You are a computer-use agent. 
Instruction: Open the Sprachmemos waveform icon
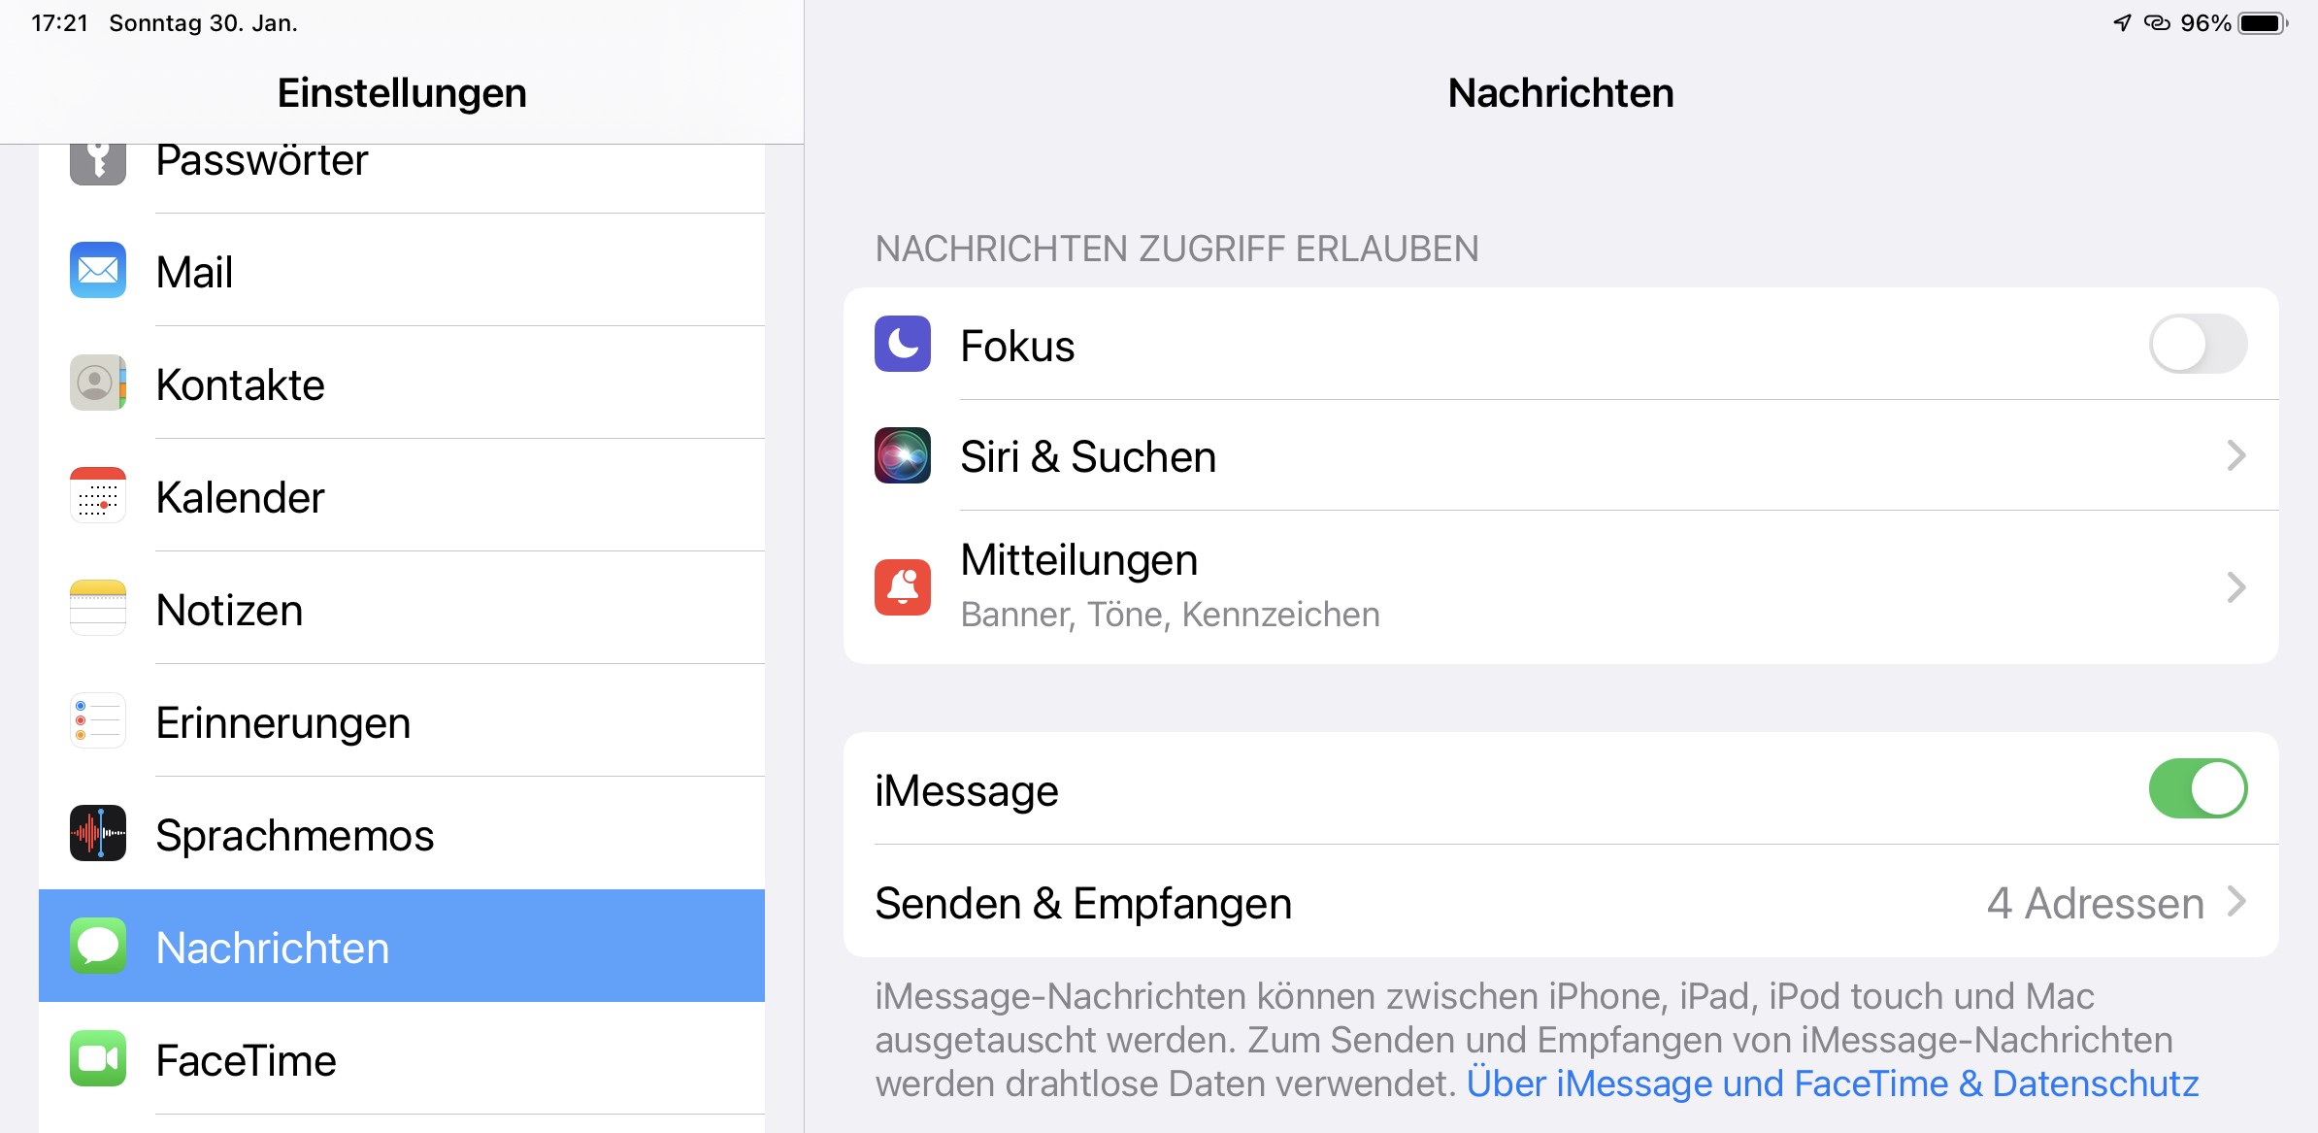98,833
